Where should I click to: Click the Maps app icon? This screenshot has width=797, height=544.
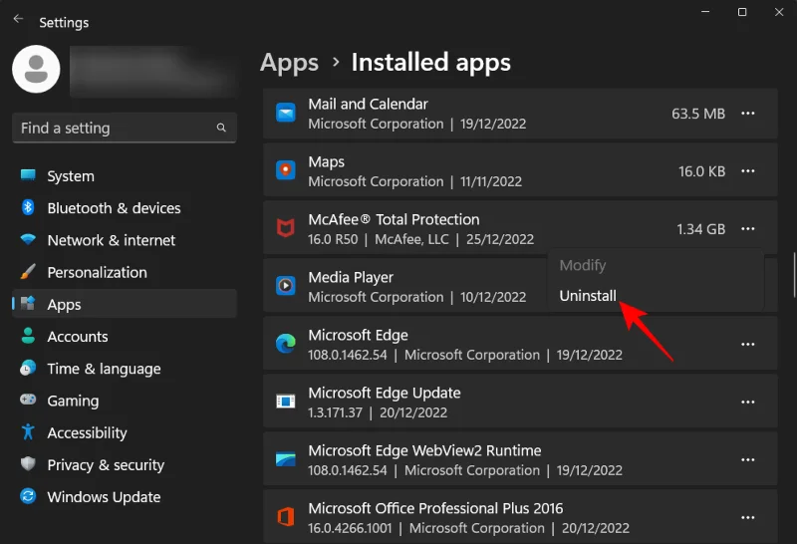[x=286, y=170]
